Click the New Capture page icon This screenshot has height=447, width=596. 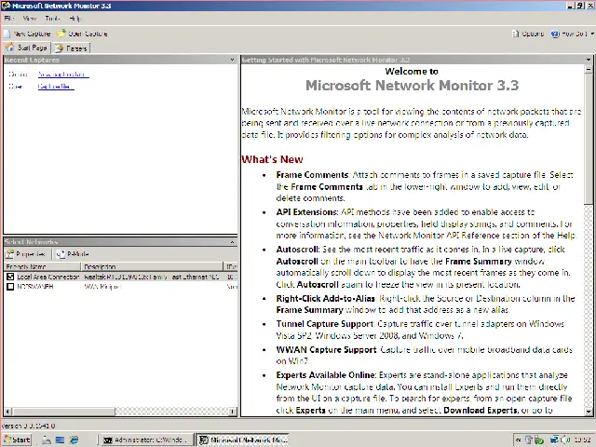coord(7,34)
